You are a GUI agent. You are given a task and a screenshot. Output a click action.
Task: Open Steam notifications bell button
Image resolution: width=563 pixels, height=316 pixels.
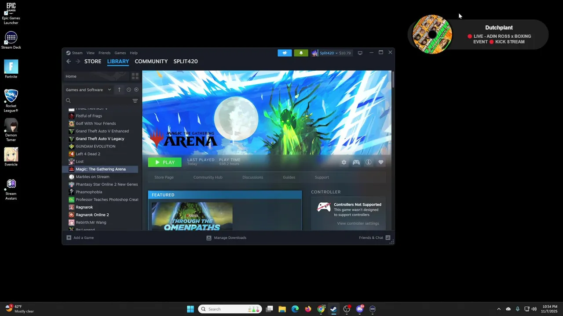click(301, 53)
